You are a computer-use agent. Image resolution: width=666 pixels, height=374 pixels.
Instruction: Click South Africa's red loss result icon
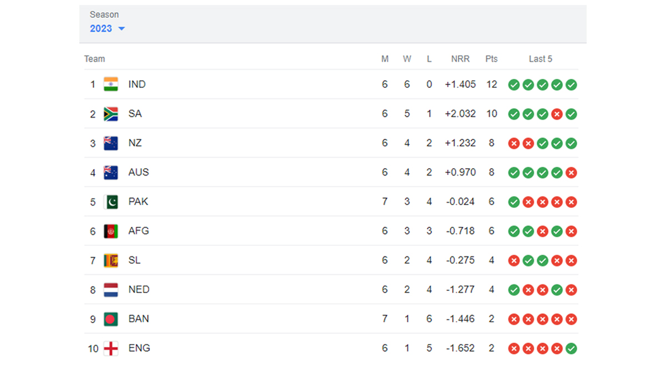click(557, 114)
